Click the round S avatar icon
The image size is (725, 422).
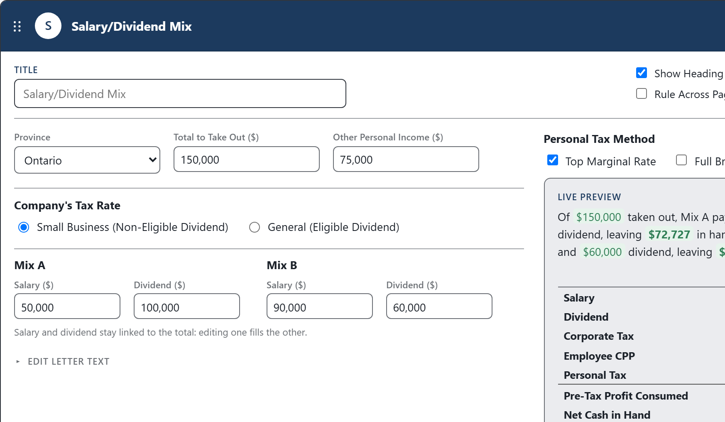[x=48, y=26]
